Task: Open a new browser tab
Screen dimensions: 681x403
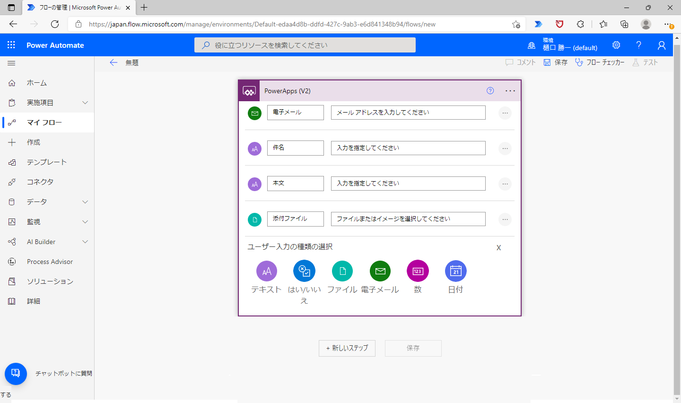Action: click(144, 7)
